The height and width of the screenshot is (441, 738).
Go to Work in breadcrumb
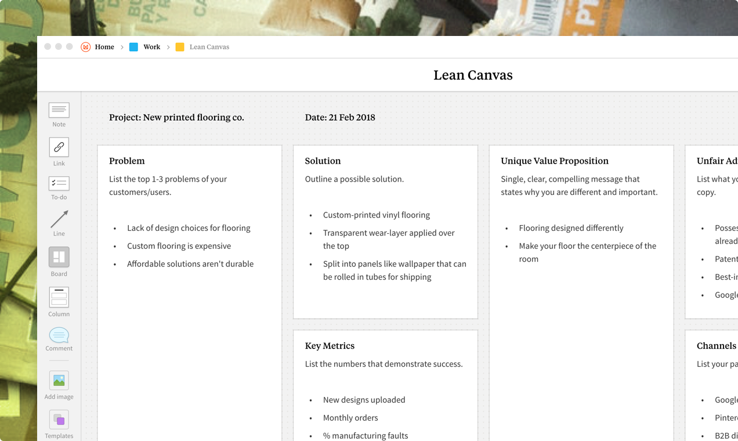point(152,47)
